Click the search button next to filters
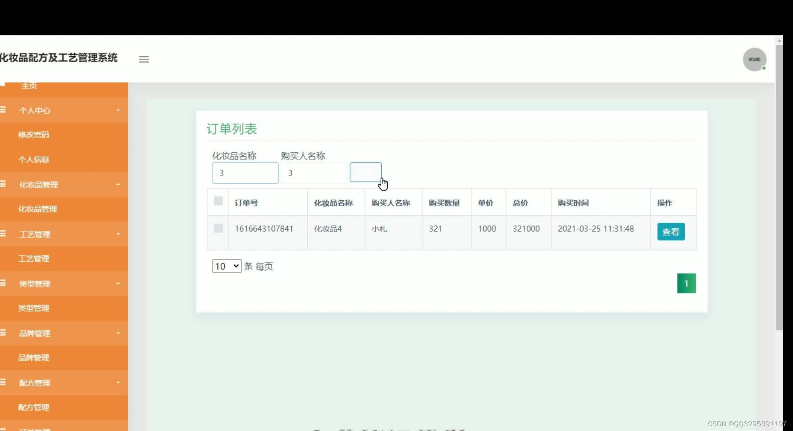This screenshot has width=793, height=431. pos(365,172)
